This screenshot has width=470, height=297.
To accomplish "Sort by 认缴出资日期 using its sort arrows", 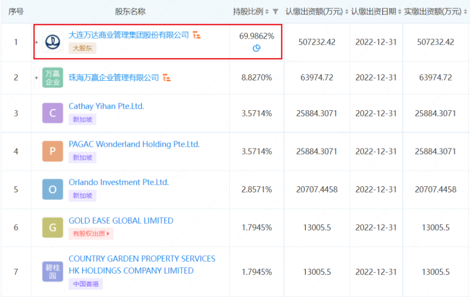I will click(x=399, y=12).
